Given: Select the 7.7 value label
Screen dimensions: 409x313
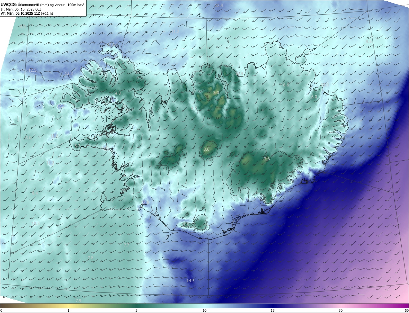Looking at the screenshot, I should pyautogui.click(x=127, y=245).
